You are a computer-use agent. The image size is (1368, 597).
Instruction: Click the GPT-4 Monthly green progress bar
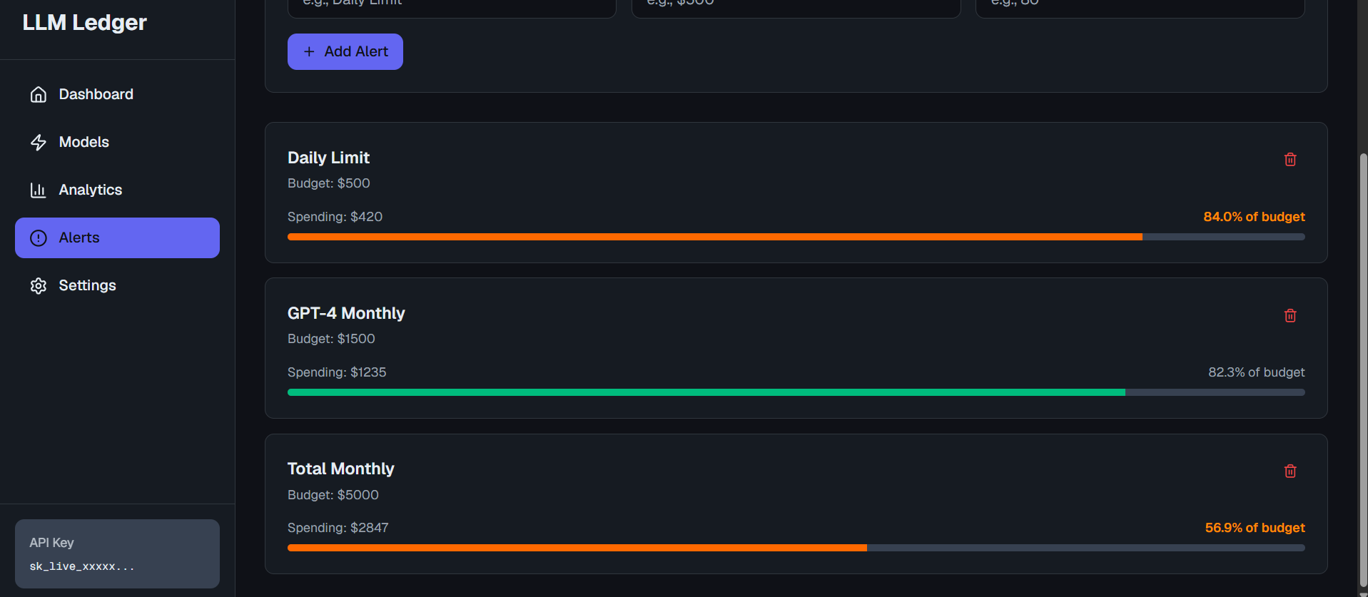point(796,392)
